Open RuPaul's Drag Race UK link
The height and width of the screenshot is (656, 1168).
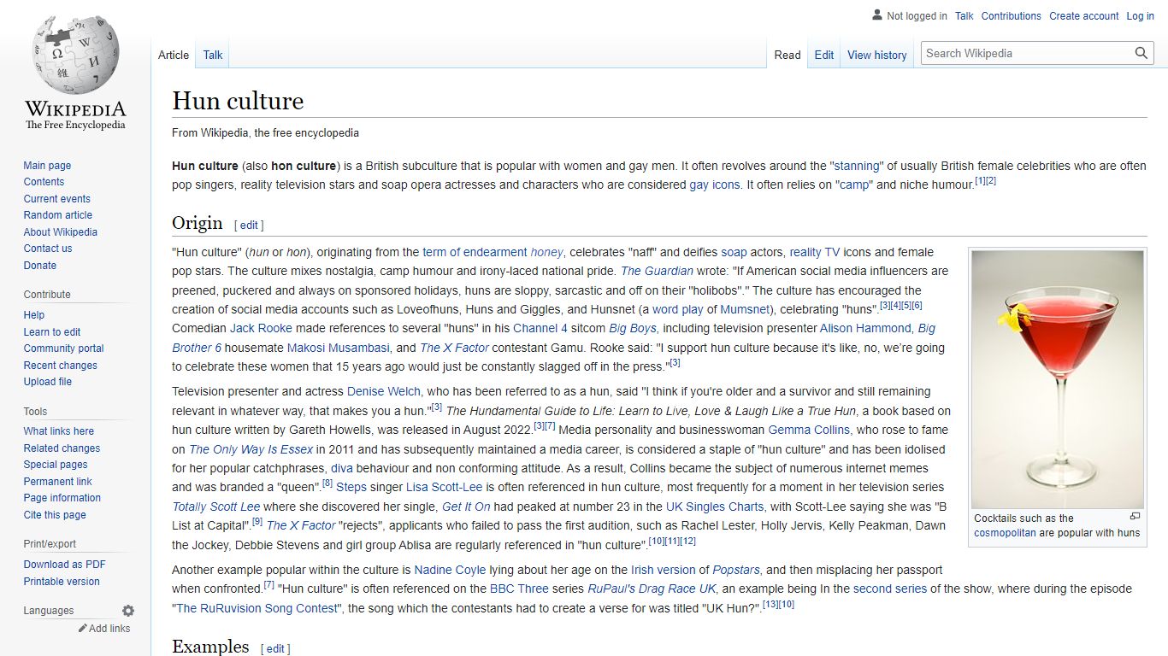point(652,589)
